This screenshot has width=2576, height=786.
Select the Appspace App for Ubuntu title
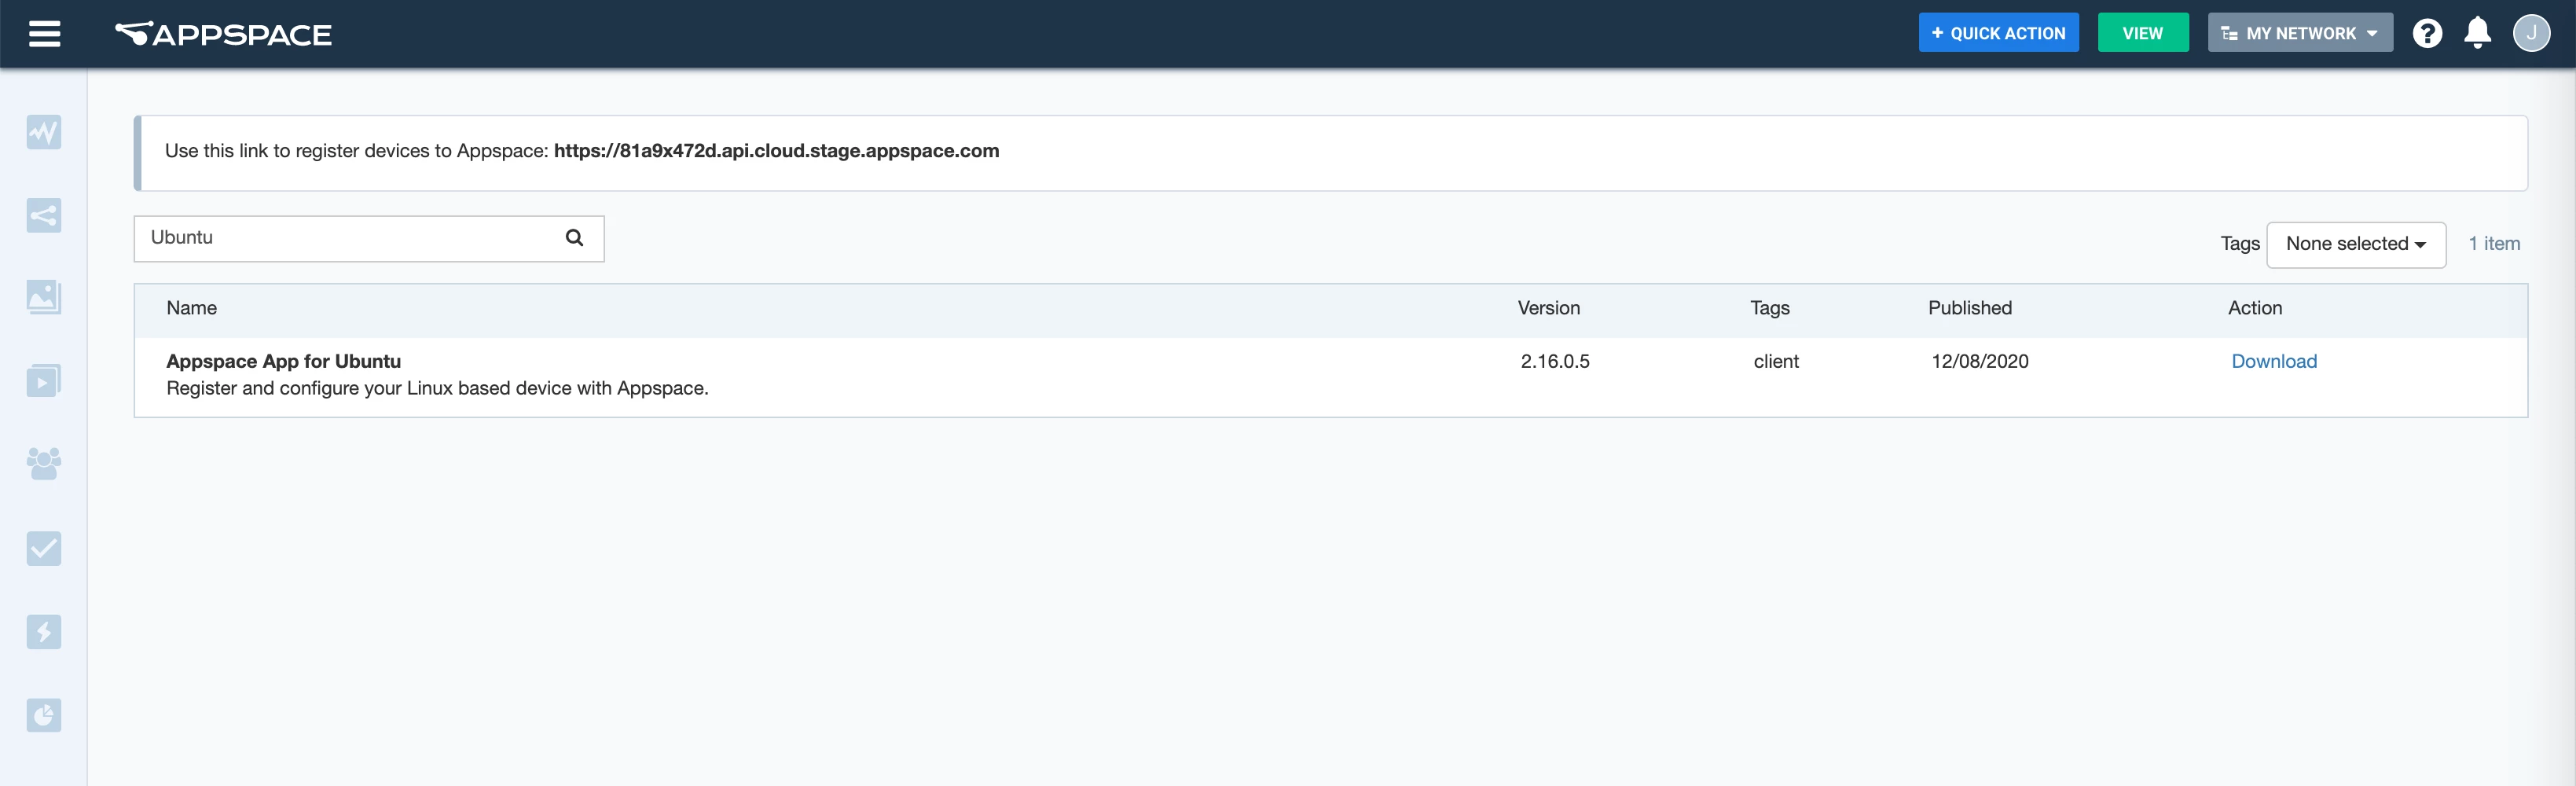click(284, 361)
